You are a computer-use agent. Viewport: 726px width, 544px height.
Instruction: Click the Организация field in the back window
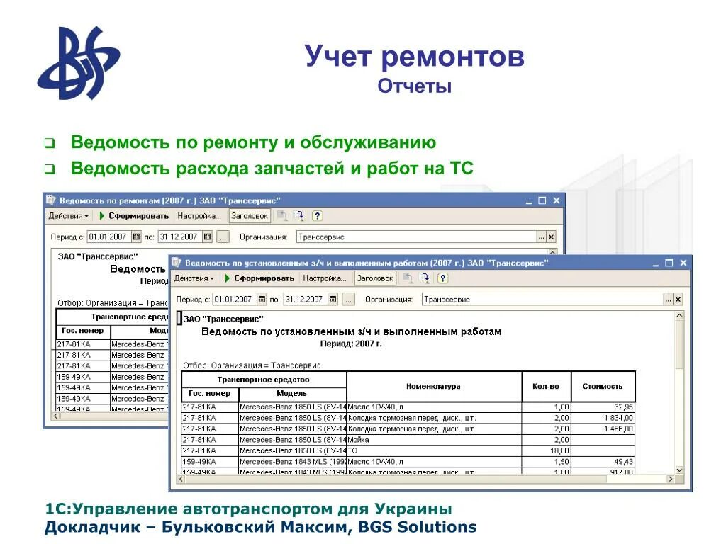(x=416, y=237)
